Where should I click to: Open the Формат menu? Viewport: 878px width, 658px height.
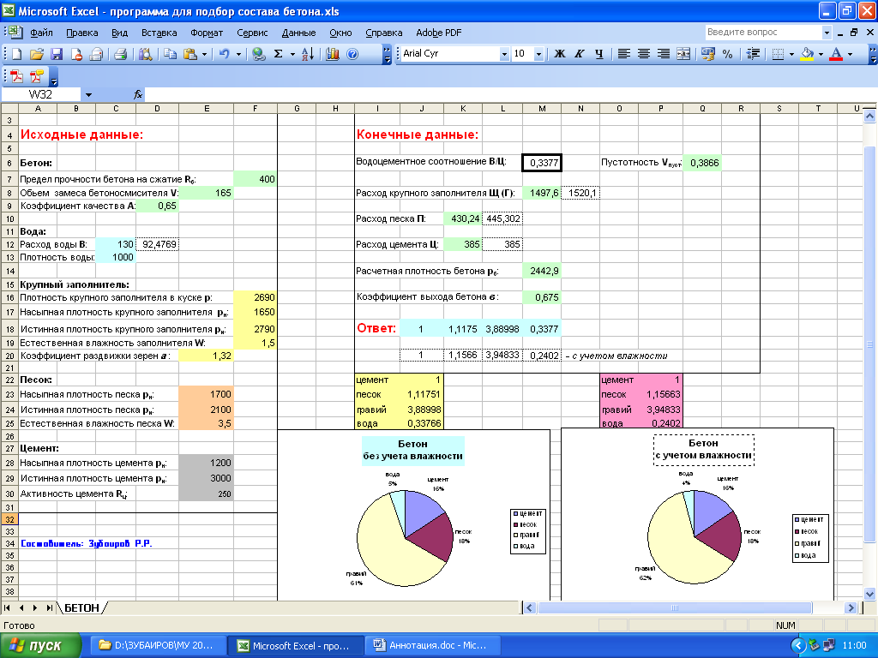tap(206, 33)
